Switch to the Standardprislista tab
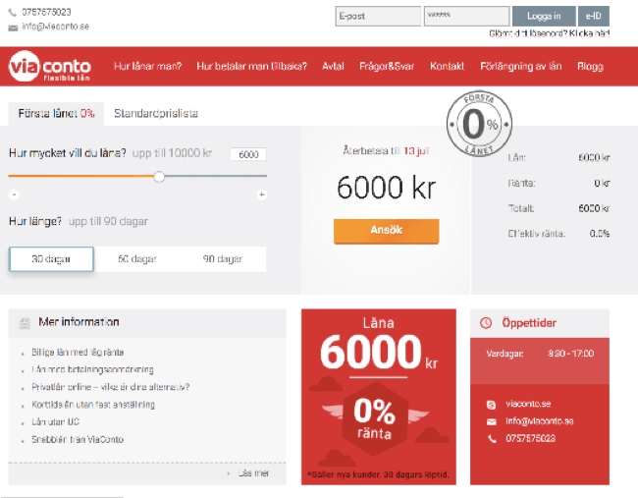 pyautogui.click(x=156, y=114)
